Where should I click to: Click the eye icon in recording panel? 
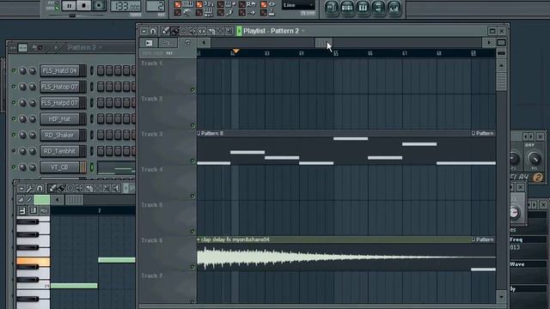click(x=272, y=4)
